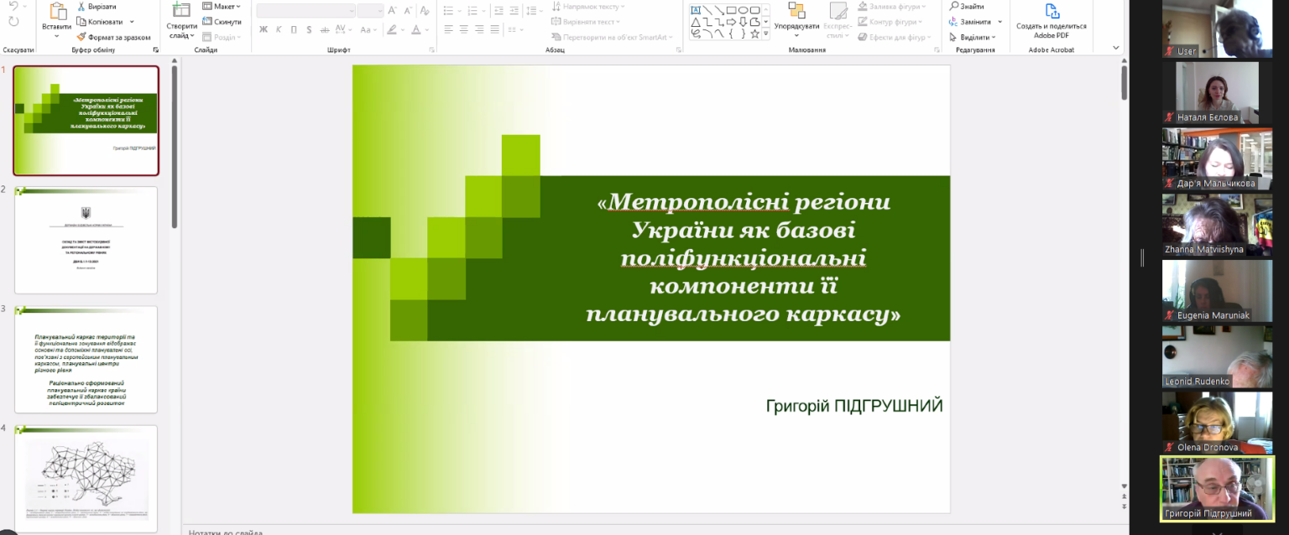Image resolution: width=1289 pixels, height=535 pixels.
Task: Select the text box shape in the gallery
Action: pyautogui.click(x=696, y=10)
